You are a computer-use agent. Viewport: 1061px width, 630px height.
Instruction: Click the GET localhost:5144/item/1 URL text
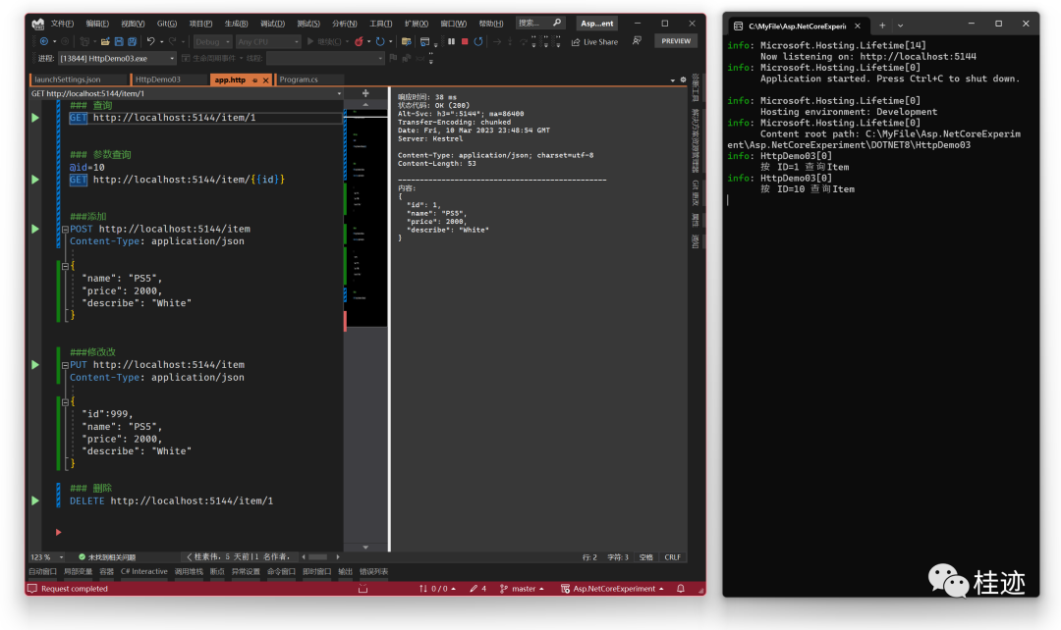(x=175, y=118)
